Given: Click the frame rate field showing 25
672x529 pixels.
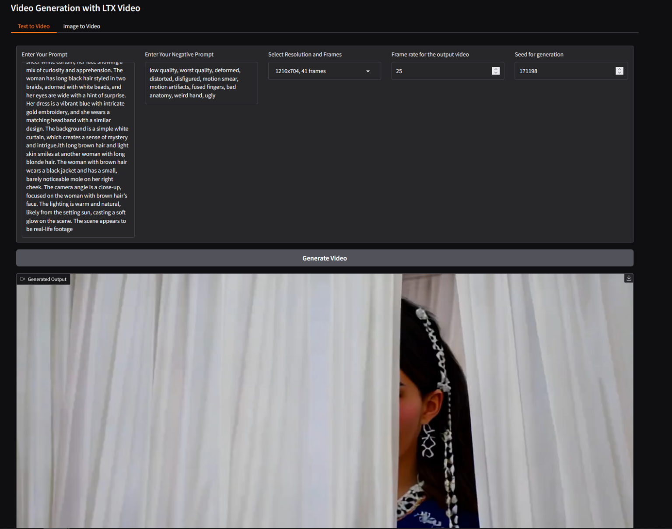Looking at the screenshot, I should point(440,71).
